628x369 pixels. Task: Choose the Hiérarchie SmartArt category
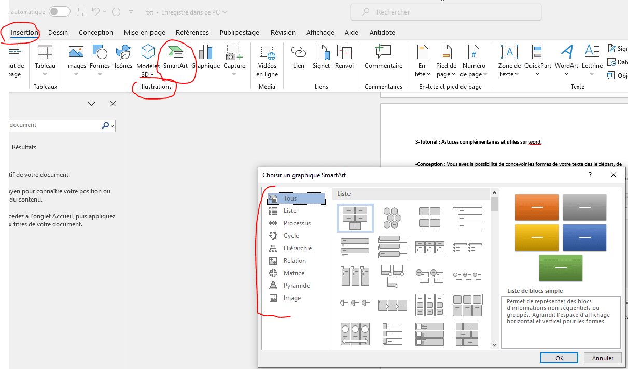pos(297,248)
